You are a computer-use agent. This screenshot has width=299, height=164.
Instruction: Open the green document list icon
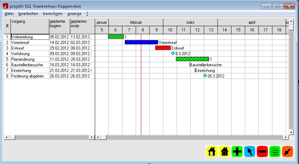pyautogui.click(x=275, y=151)
